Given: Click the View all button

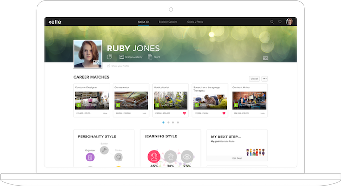Looking at the screenshot, I should click(x=254, y=79).
